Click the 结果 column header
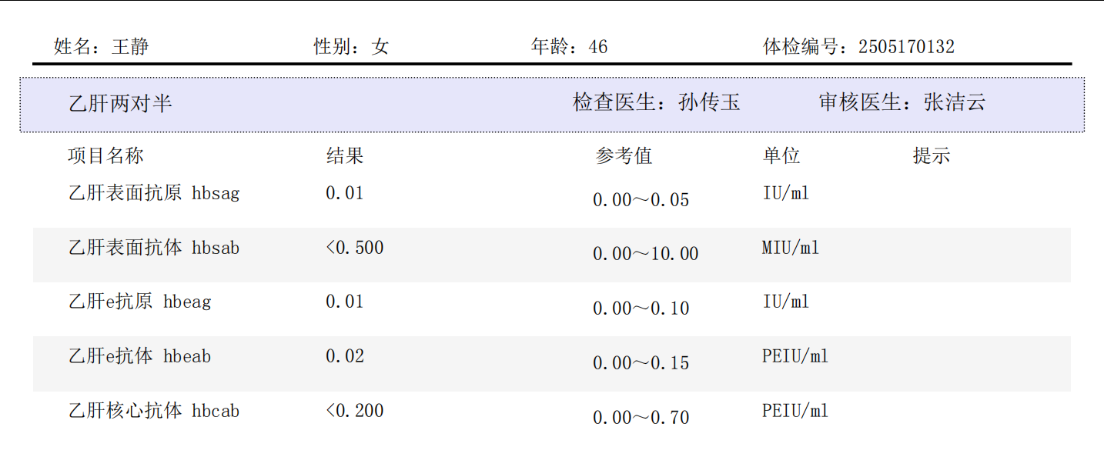Screen dimensions: 1104x457 tap(345, 156)
